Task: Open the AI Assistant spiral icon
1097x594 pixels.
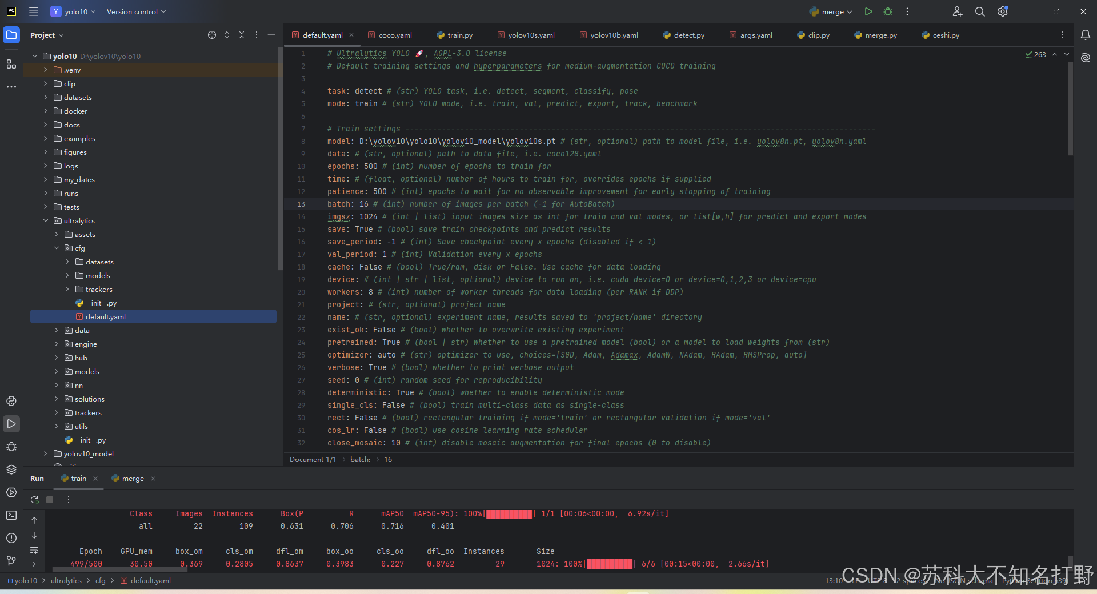Action: click(x=1086, y=58)
